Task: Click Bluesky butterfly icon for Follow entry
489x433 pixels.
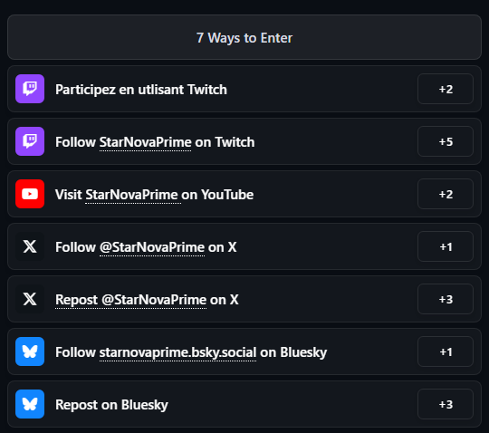Action: (30, 351)
